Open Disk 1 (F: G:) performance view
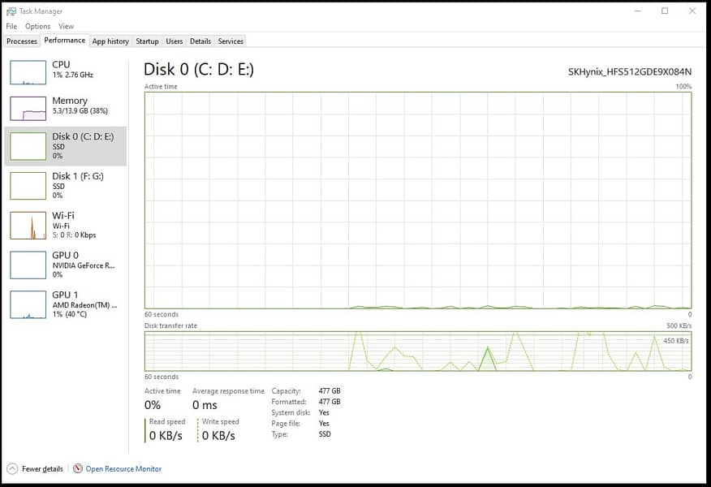711x487 pixels. [66, 185]
